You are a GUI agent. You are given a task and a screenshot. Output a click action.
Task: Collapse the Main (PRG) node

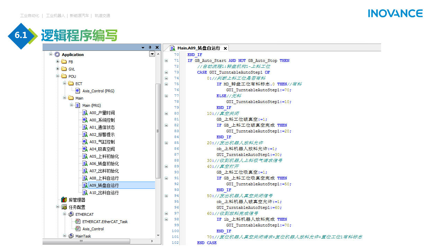pos(71,105)
